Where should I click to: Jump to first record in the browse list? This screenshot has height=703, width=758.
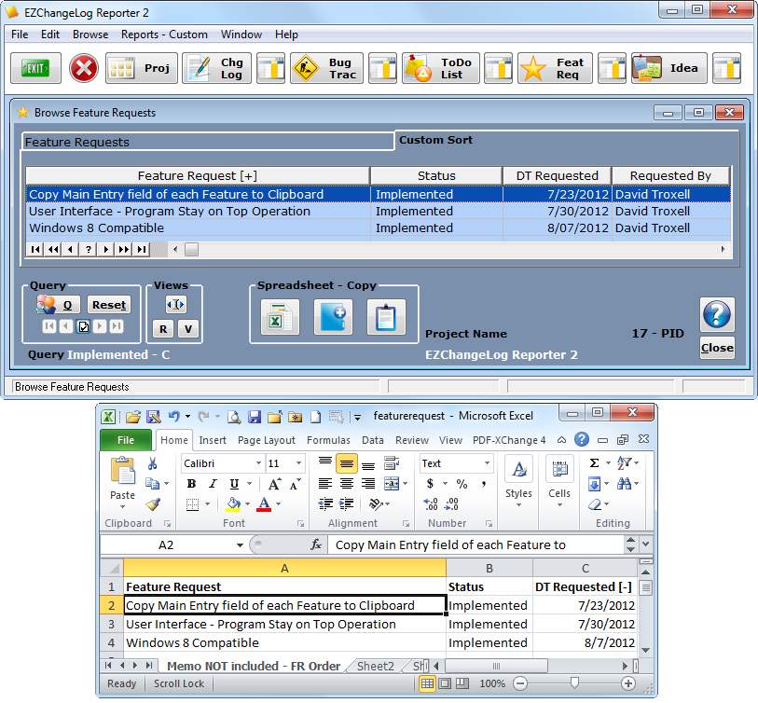click(x=34, y=250)
